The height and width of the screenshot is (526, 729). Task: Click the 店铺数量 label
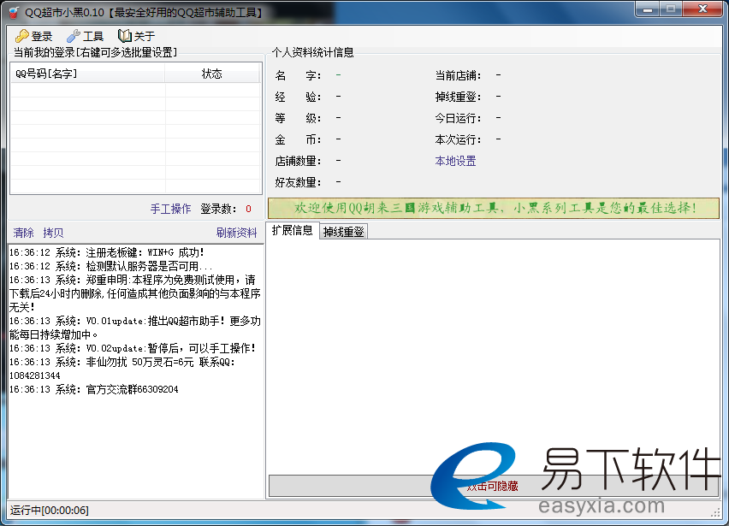tap(298, 162)
